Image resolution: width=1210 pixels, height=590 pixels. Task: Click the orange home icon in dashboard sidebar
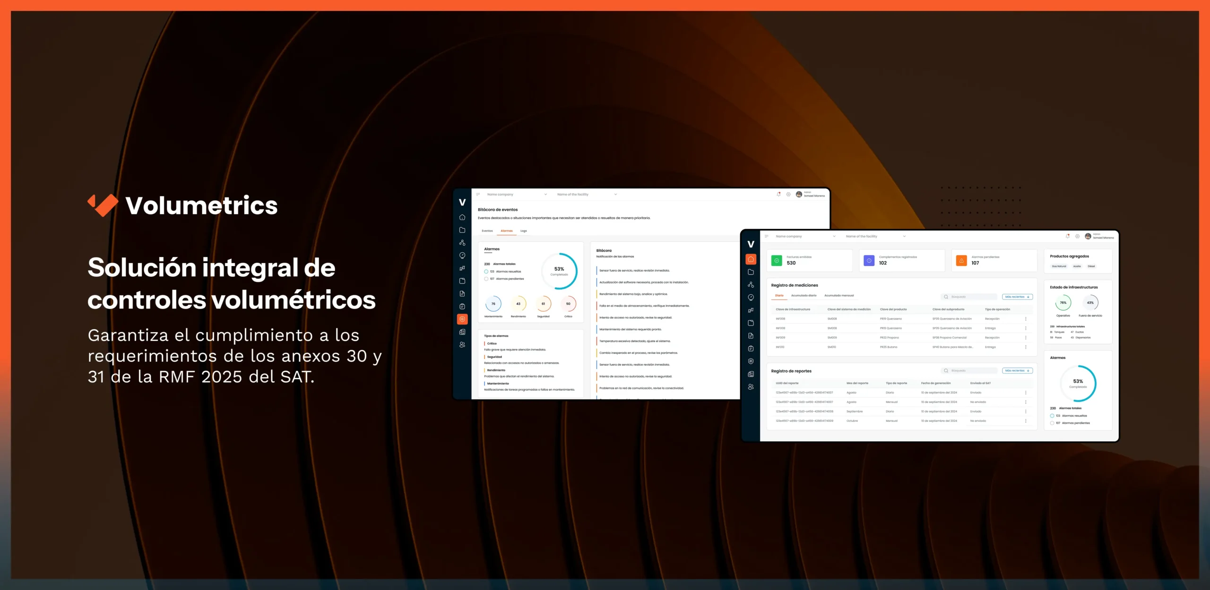751,259
